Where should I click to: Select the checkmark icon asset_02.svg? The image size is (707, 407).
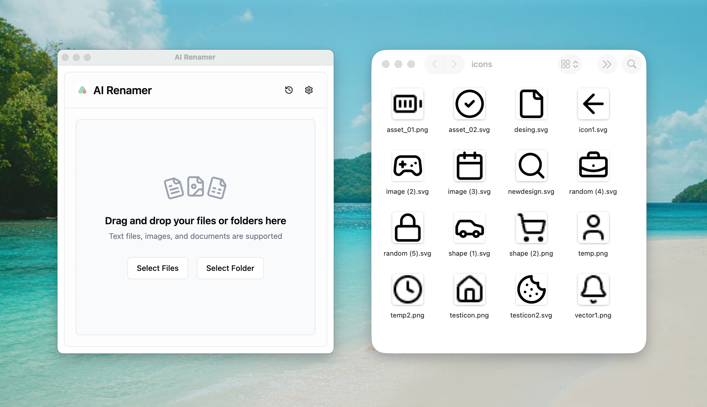(x=469, y=104)
